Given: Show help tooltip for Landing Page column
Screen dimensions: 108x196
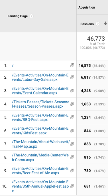Looking at the screenshot, I should coord(31,16).
